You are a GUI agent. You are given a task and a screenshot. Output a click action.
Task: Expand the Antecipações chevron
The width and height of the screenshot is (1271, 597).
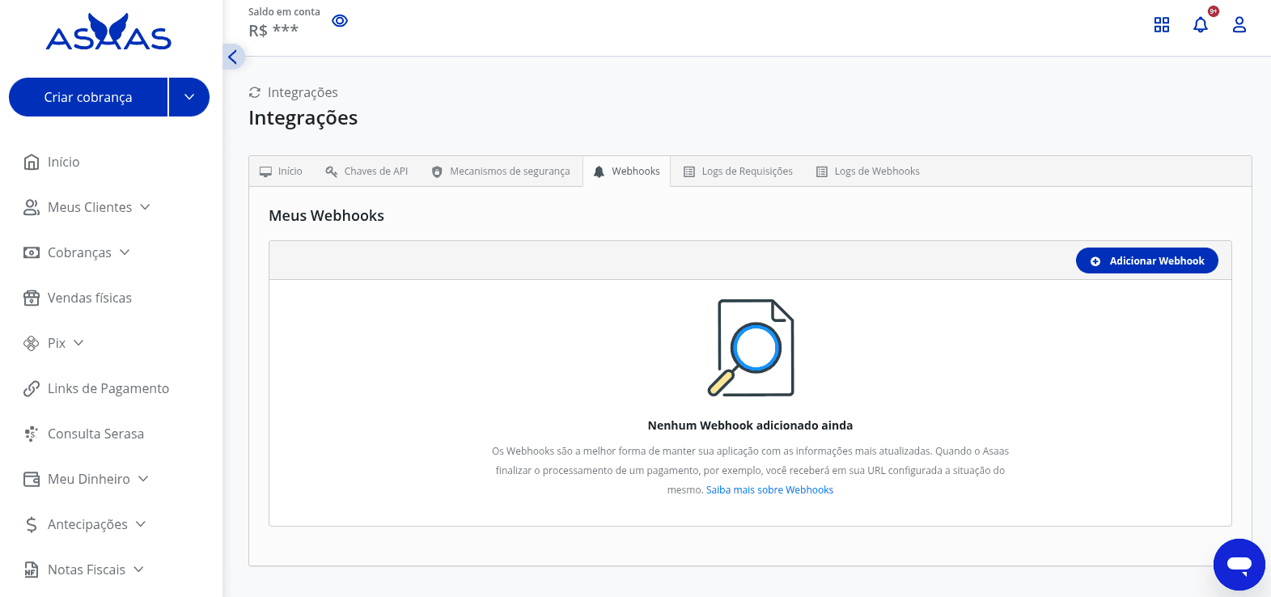141,524
